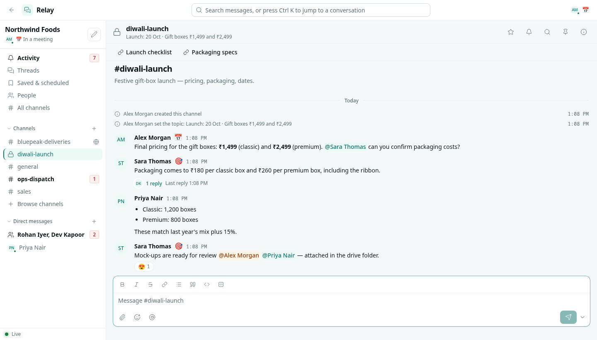Insert a link from composer toolbar

point(165,284)
